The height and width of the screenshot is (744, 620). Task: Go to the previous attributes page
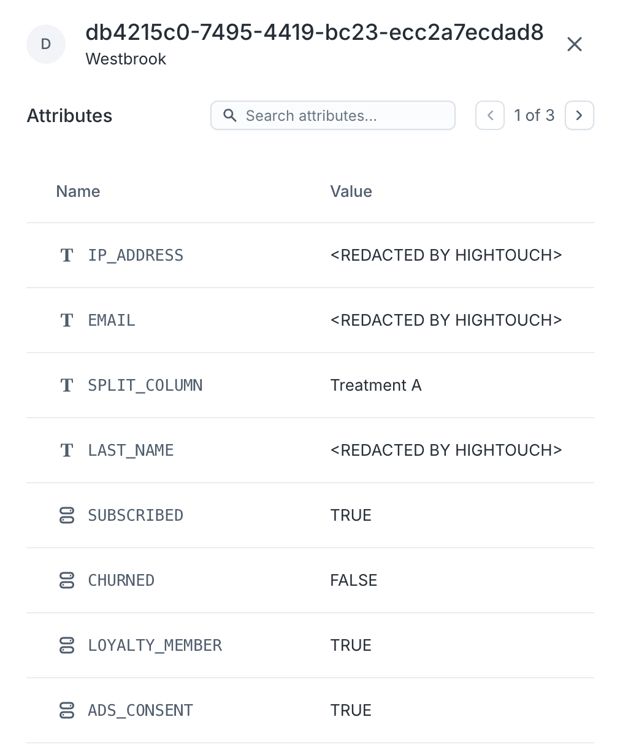tap(490, 115)
